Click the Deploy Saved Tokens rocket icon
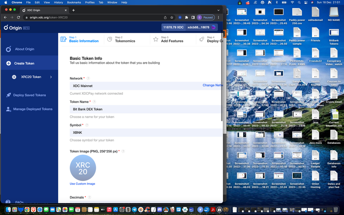 (9, 95)
